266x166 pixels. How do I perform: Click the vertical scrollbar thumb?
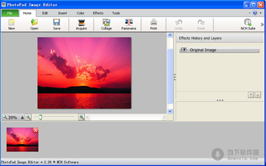click(170, 76)
